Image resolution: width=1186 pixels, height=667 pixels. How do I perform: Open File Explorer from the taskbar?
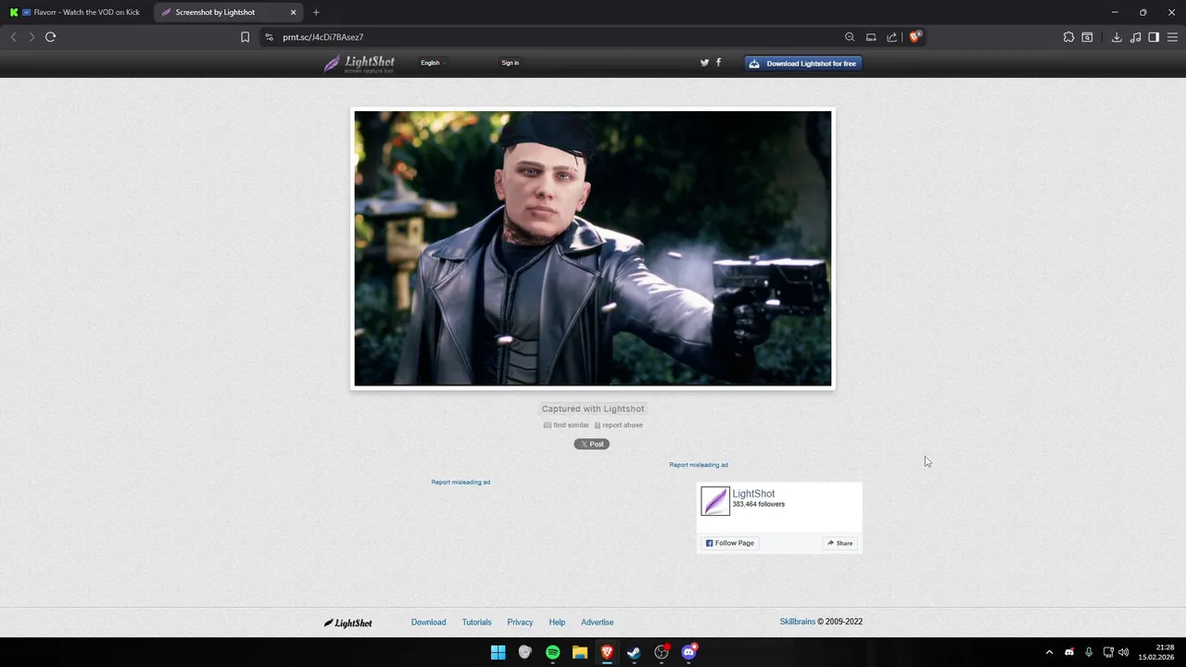coord(580,652)
